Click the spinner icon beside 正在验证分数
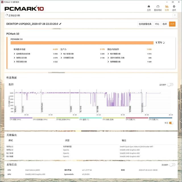The image size is (182, 182). point(7,15)
